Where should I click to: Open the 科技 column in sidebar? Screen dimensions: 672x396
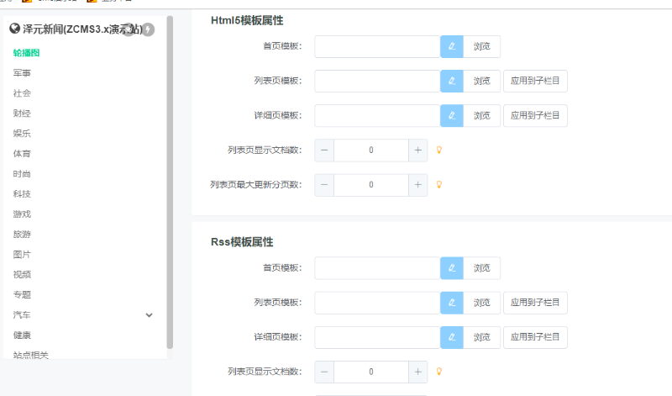coord(22,194)
